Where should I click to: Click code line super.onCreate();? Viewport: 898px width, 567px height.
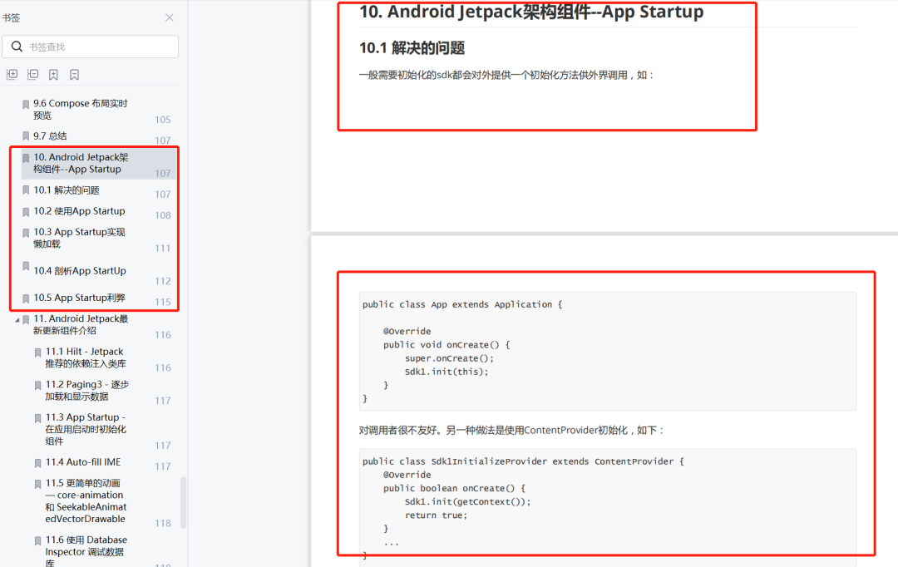449,358
